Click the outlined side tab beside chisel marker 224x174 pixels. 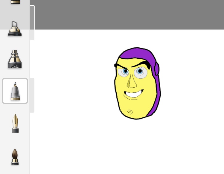[32, 23]
